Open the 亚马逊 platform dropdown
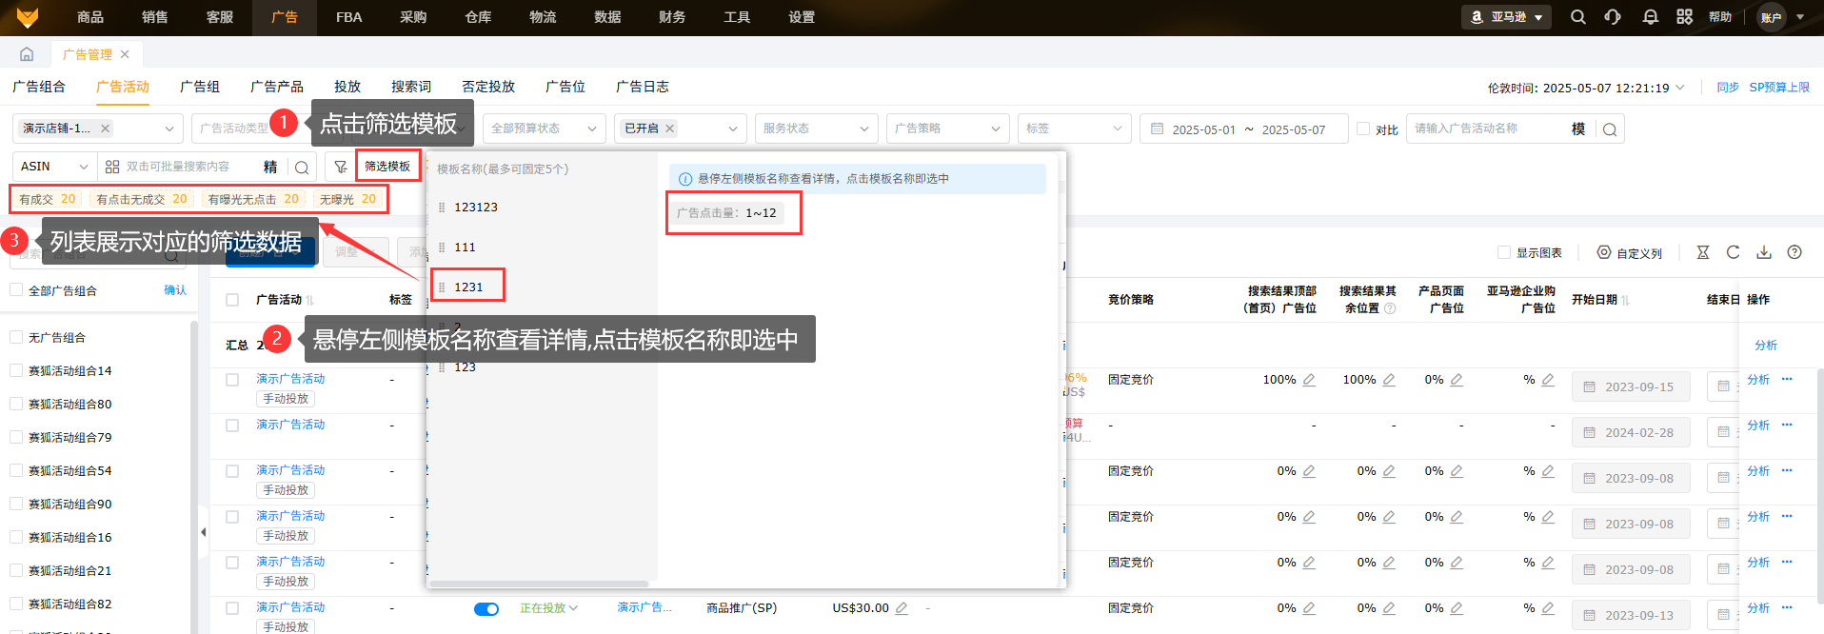The image size is (1824, 634). coord(1506,17)
